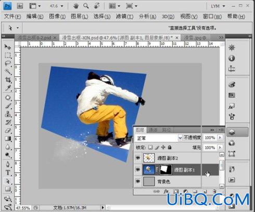
Task: Open the opacity 不透明度 slider arrow
Action: click(220, 138)
